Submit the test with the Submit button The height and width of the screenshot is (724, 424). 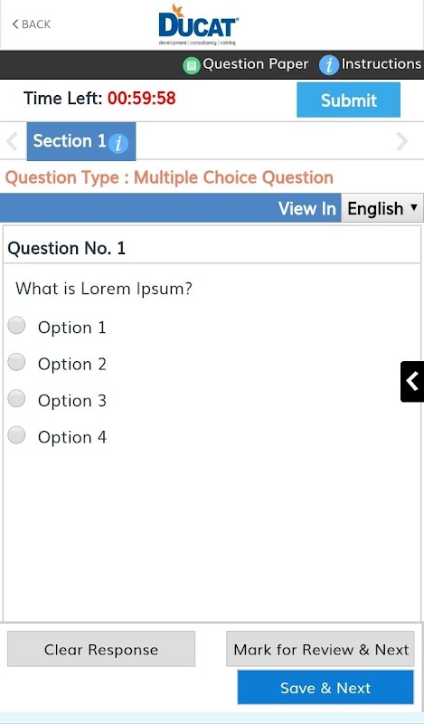point(348,100)
